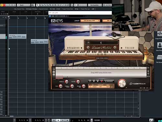Image resolution: width=162 pixels, height=122 pixels.
Task: Open the User Presets media icon
Action: 160,45
